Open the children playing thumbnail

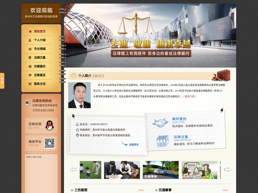coord(91,170)
